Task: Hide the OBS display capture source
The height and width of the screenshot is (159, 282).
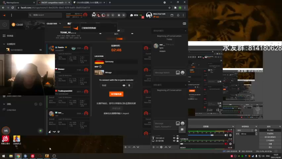Action: 174,141
